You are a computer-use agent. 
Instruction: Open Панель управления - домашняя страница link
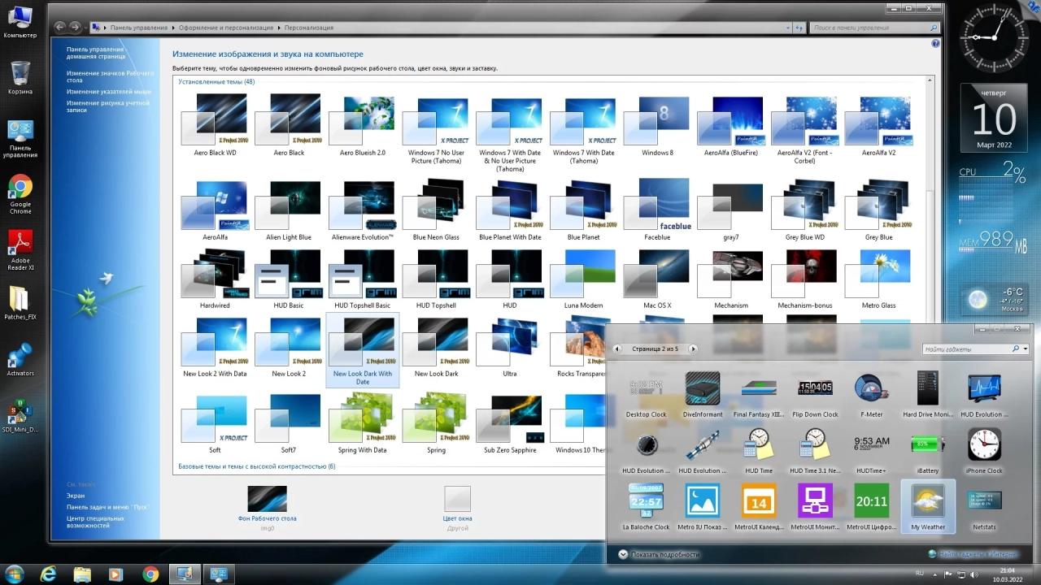coord(96,53)
